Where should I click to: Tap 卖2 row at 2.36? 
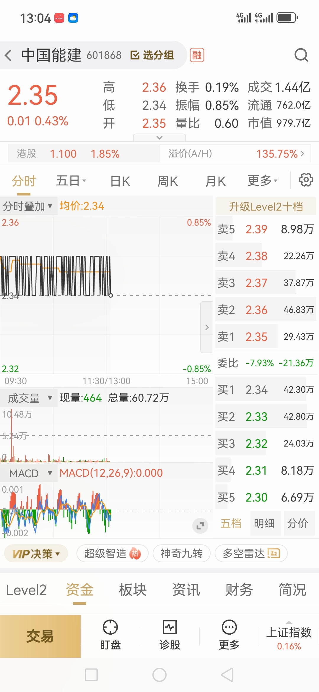[x=266, y=310]
